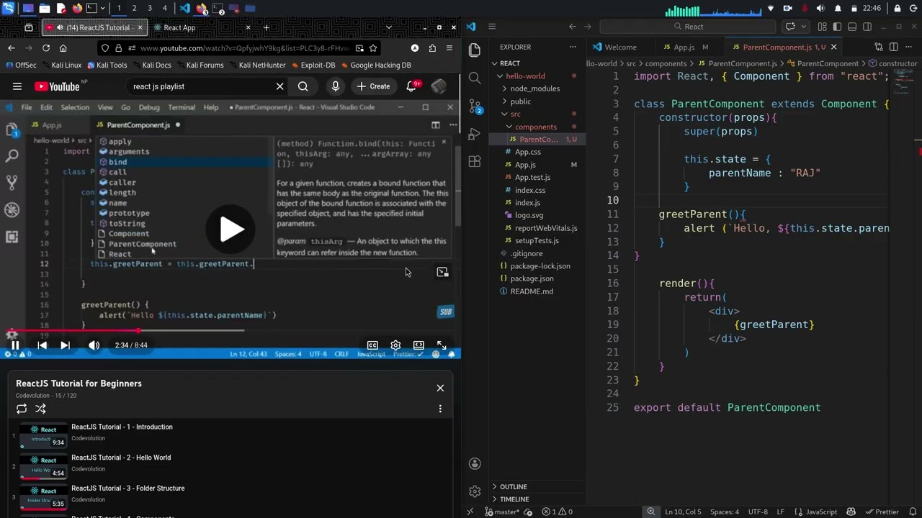
Task: Click the split editor right icon
Action: 893,47
